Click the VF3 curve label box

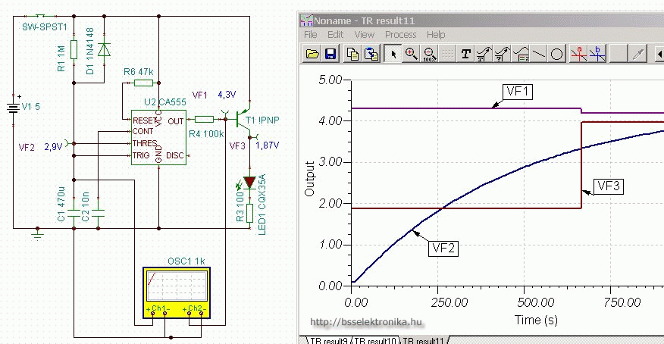pyautogui.click(x=609, y=185)
